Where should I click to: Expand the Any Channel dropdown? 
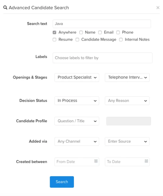[77, 141]
